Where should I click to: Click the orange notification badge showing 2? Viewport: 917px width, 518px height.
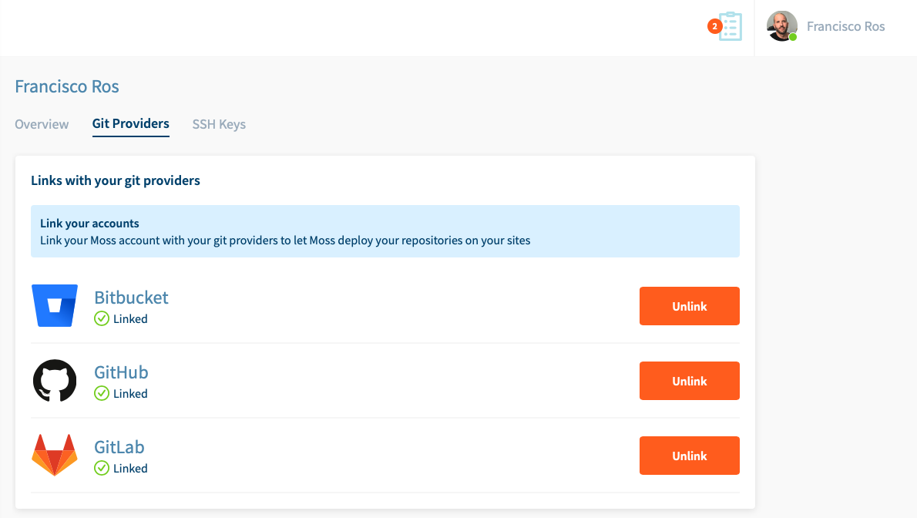[714, 26]
